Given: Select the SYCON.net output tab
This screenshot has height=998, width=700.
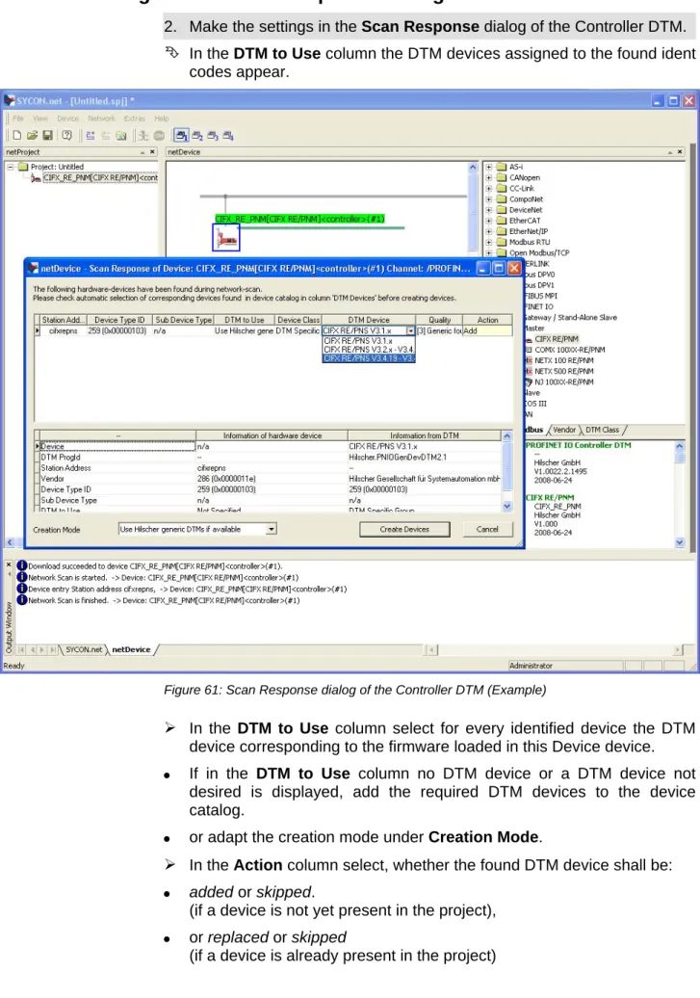Looking at the screenshot, I should point(84,650).
